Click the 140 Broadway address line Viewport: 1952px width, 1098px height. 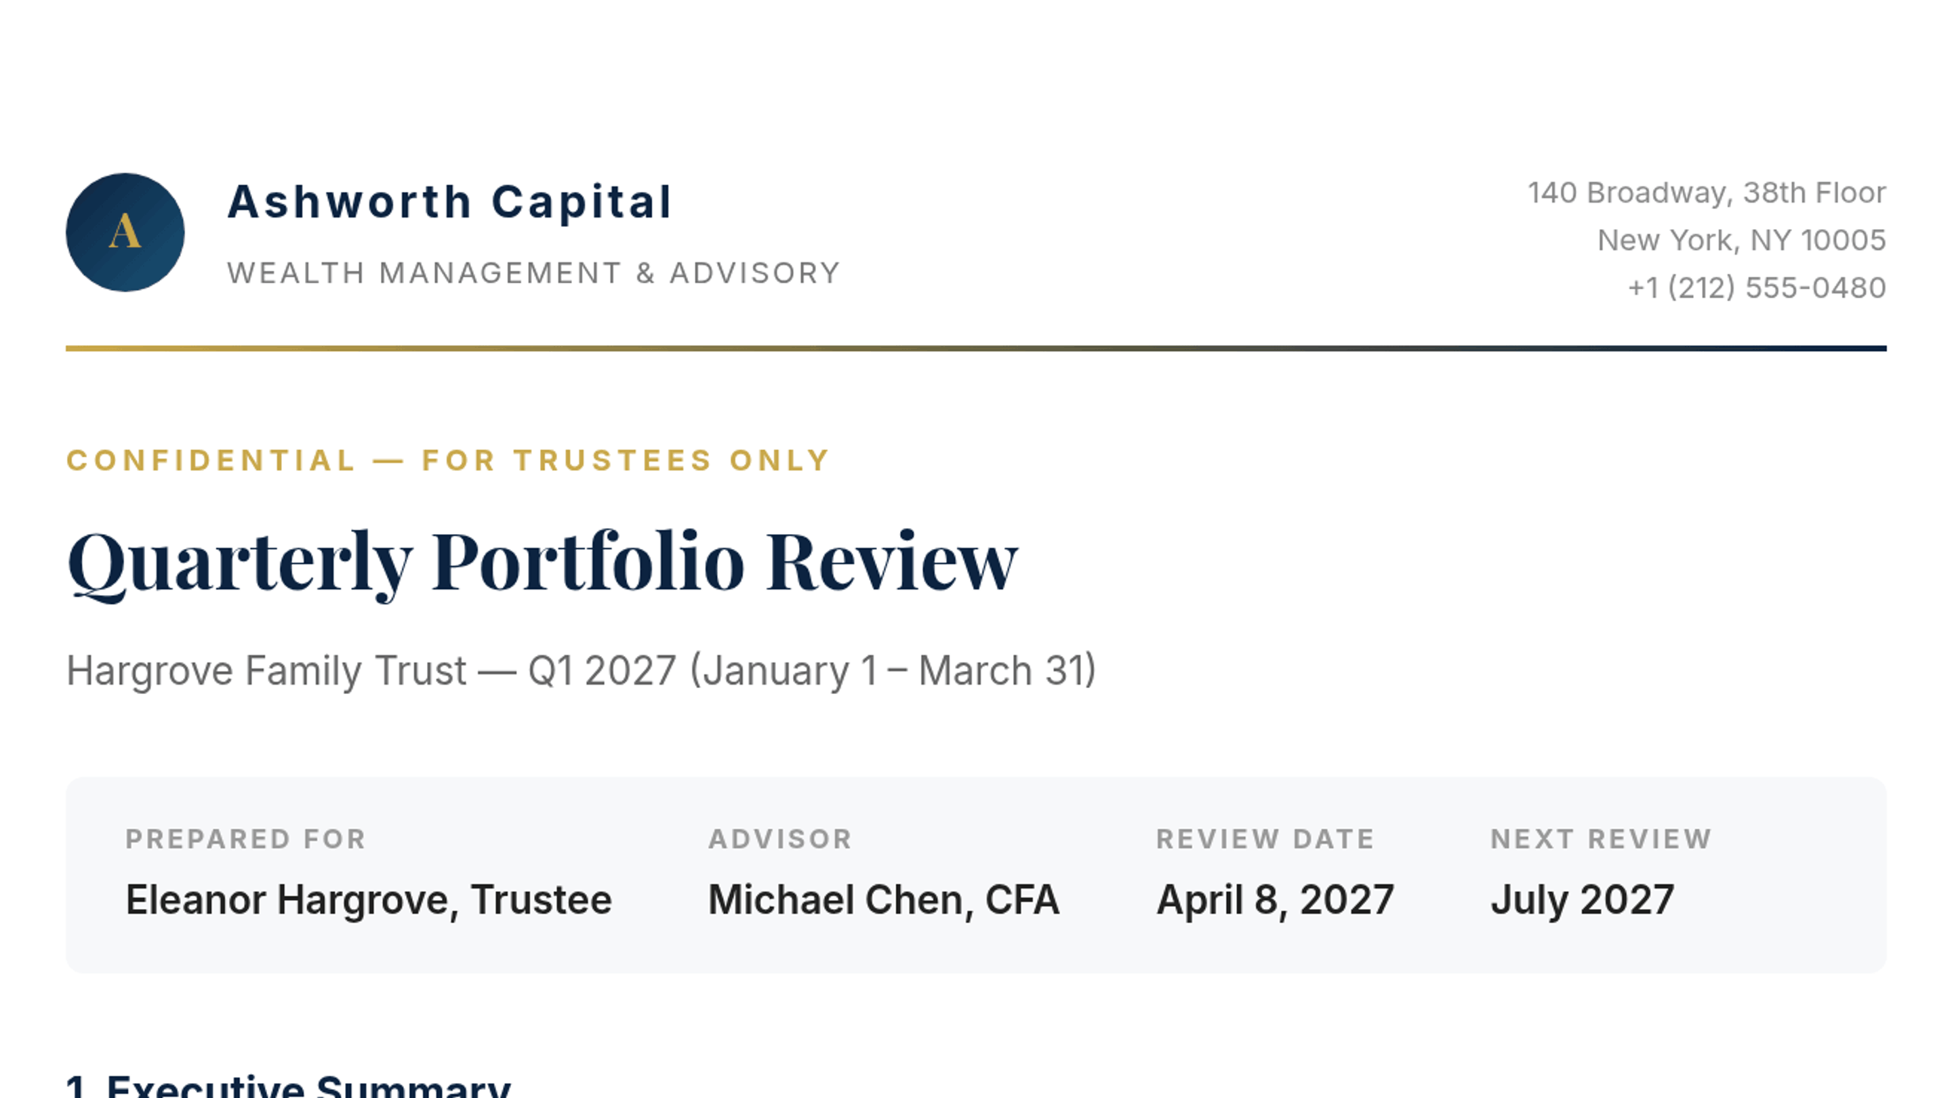[1707, 192]
